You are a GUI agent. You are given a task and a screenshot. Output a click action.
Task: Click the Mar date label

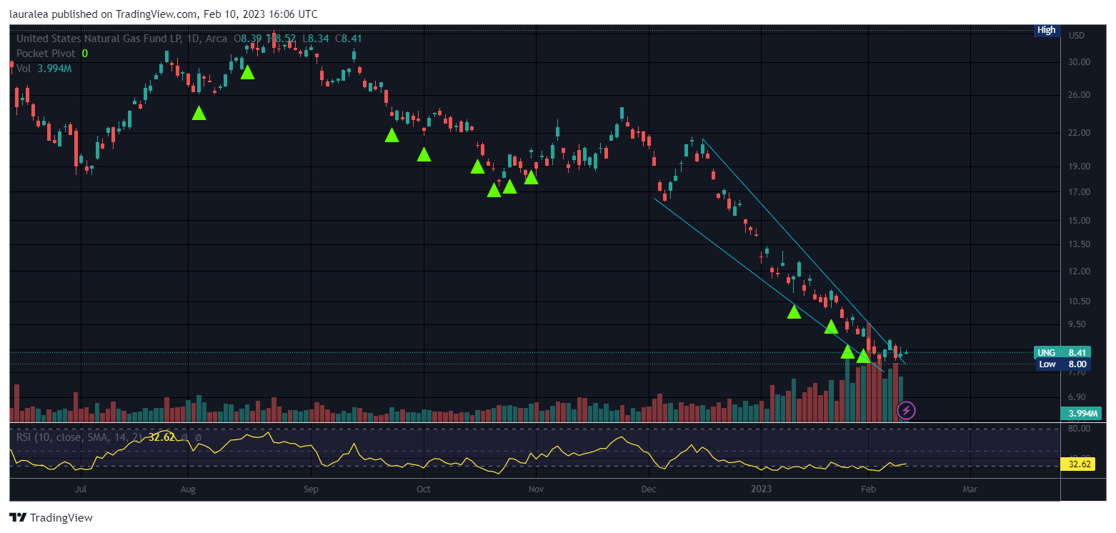(x=970, y=490)
